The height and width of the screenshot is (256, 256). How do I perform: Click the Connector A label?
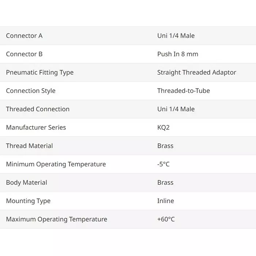pyautogui.click(x=24, y=36)
